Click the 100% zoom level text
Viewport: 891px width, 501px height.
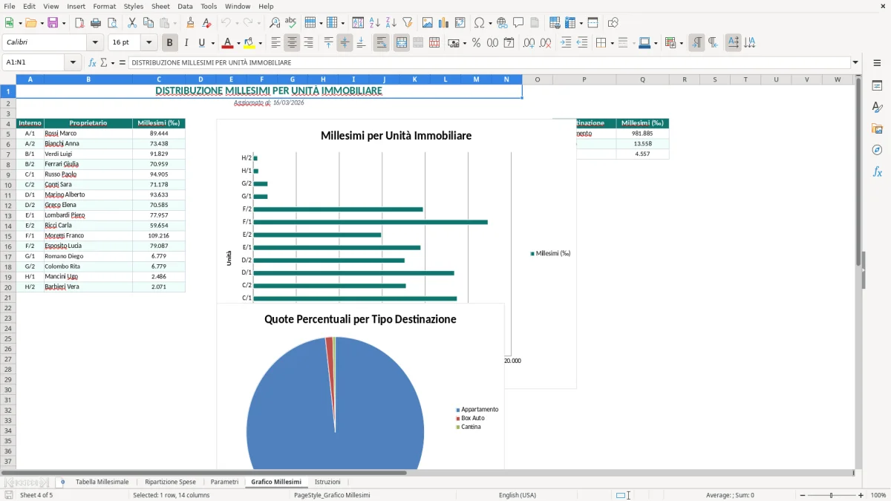pos(878,495)
